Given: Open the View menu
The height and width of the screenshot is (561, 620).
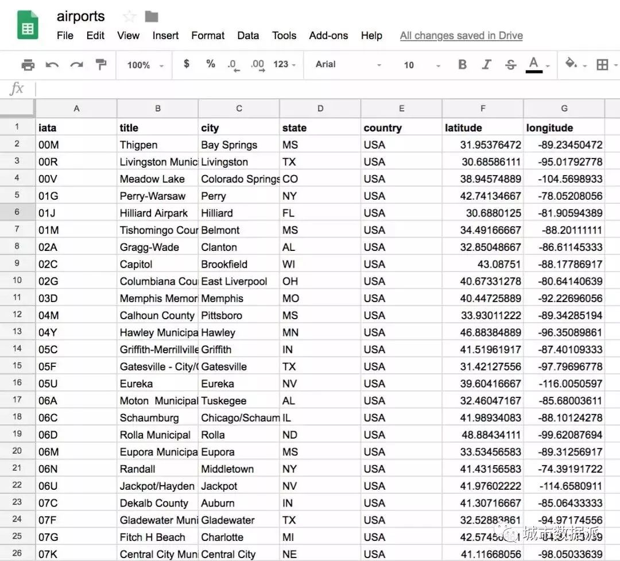Looking at the screenshot, I should pyautogui.click(x=128, y=36).
